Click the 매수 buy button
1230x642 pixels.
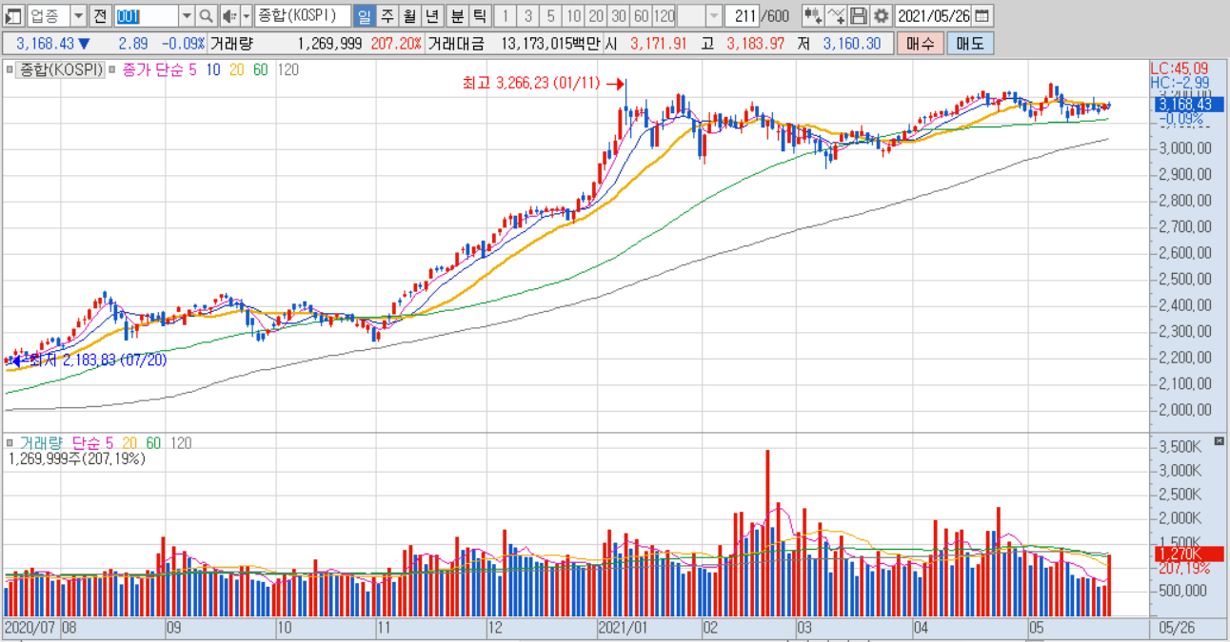point(921,43)
